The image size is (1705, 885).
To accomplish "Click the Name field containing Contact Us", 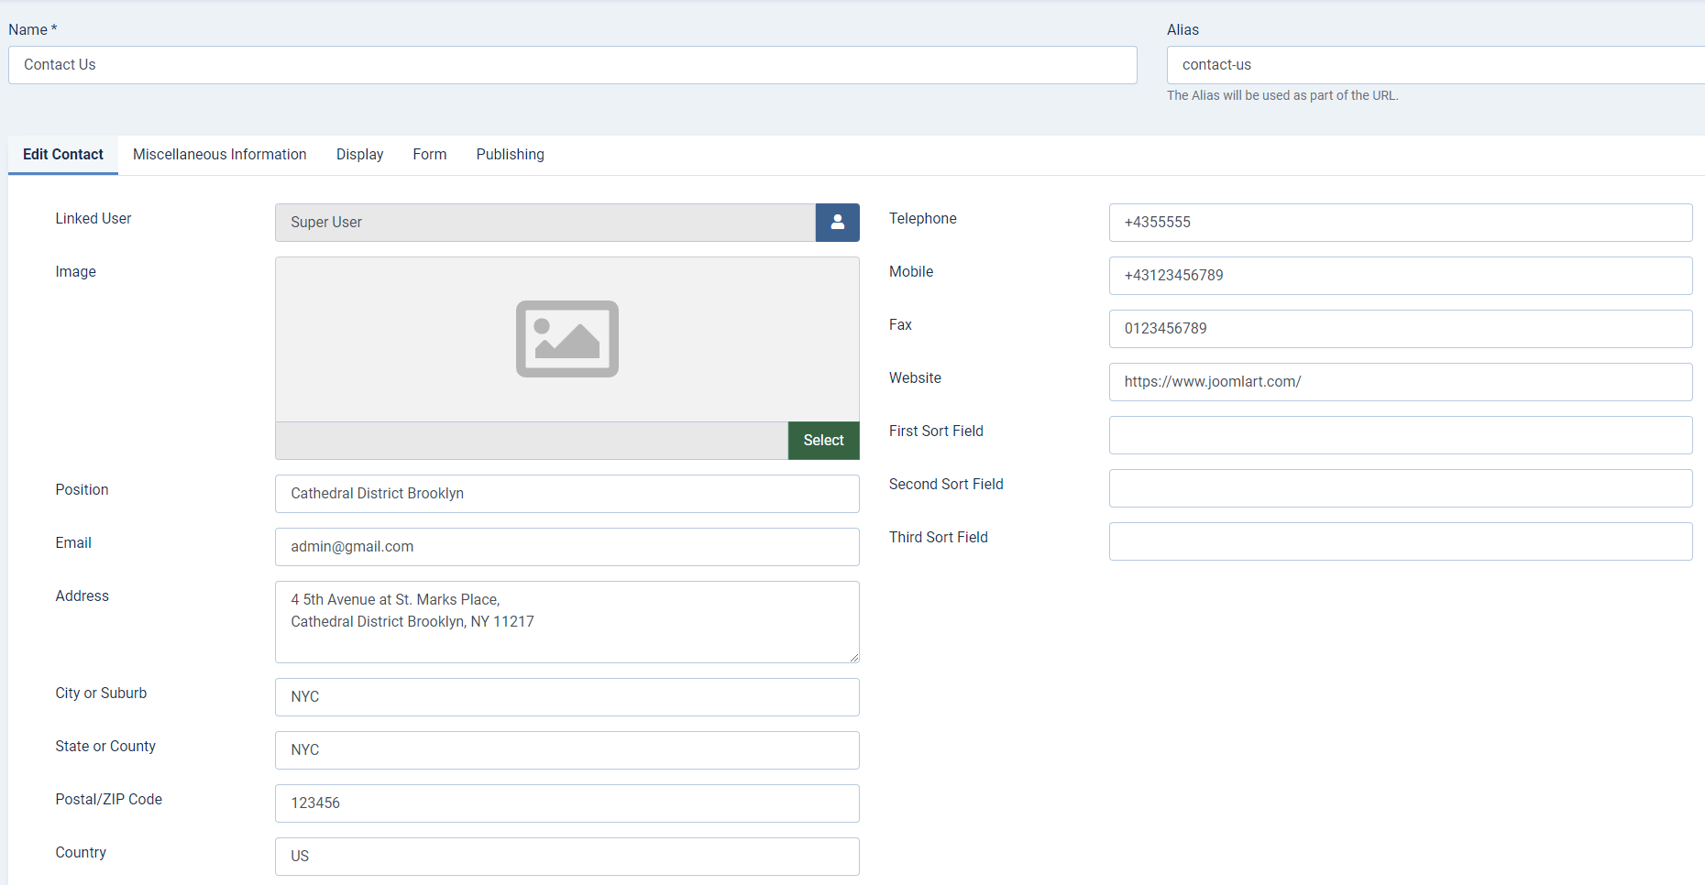I will pos(572,65).
